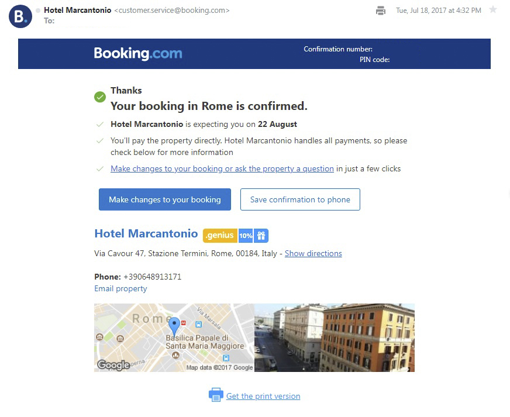
Task: Click the gift box badge icon
Action: [x=261, y=236]
